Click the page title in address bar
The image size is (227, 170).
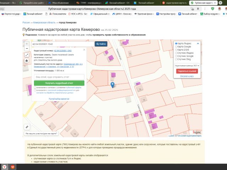(92, 9)
